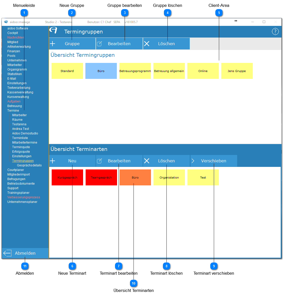Open Mitarbeitertermine in the sidebar

(x=25, y=143)
